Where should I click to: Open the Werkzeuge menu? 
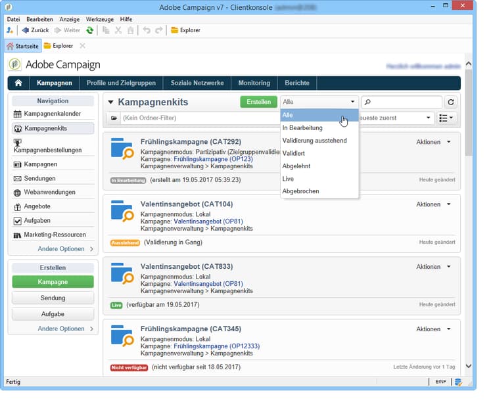click(x=100, y=19)
